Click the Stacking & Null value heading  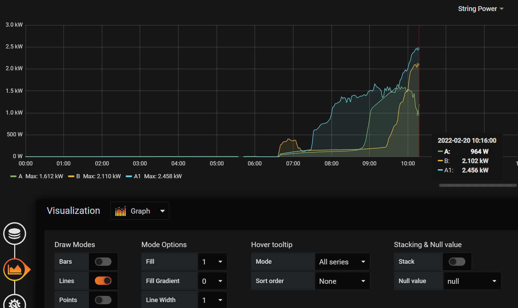[x=428, y=245]
